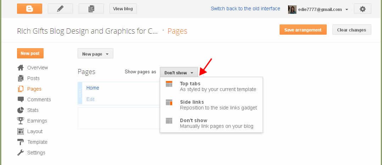382x165 pixels.
Task: Click the Earnings trophy icon
Action: click(21, 121)
